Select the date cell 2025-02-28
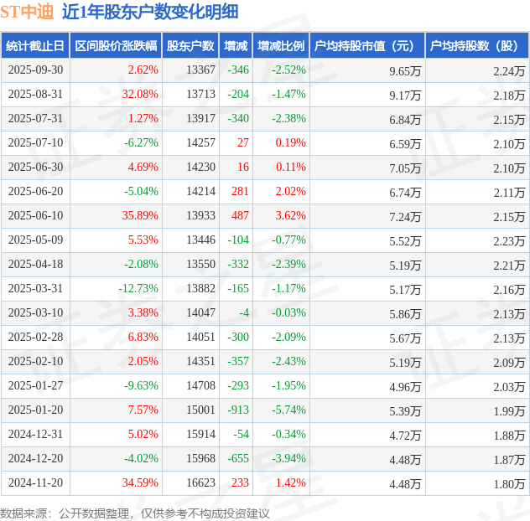Image resolution: width=530 pixels, height=521 pixels. pos(35,337)
